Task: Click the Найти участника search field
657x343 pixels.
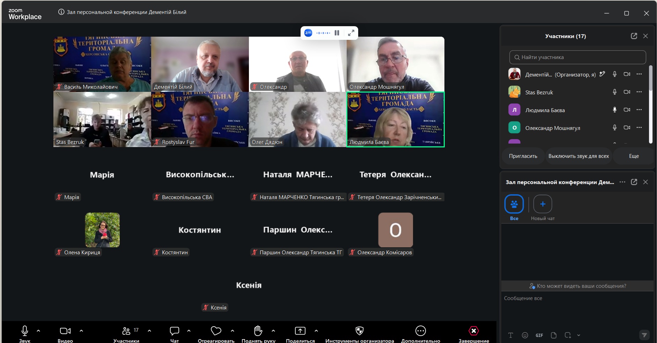Action: pyautogui.click(x=577, y=57)
